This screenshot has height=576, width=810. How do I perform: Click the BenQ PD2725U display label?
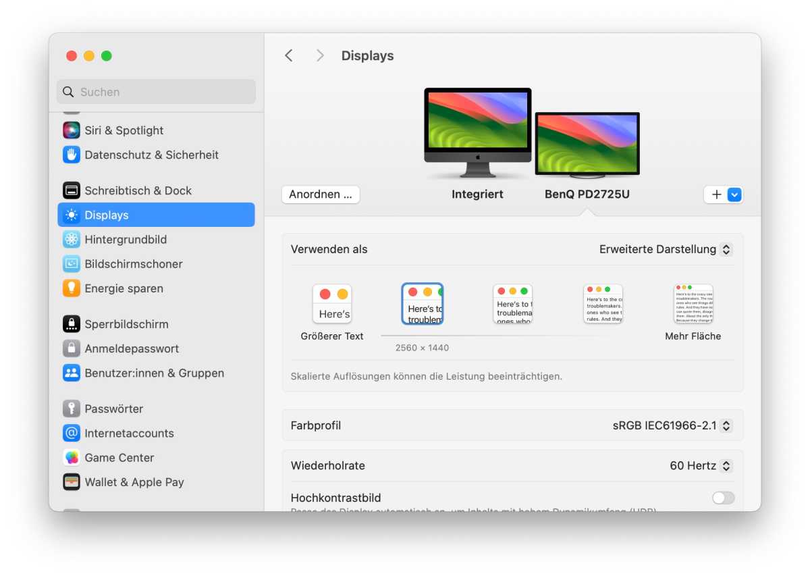pyautogui.click(x=587, y=194)
